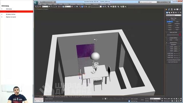Click the Play Animation button
This screenshot has width=183, height=103.
coord(167,99)
